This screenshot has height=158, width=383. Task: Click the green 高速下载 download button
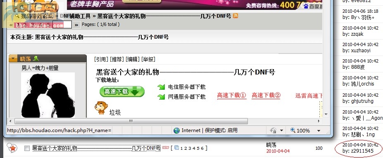122,92
